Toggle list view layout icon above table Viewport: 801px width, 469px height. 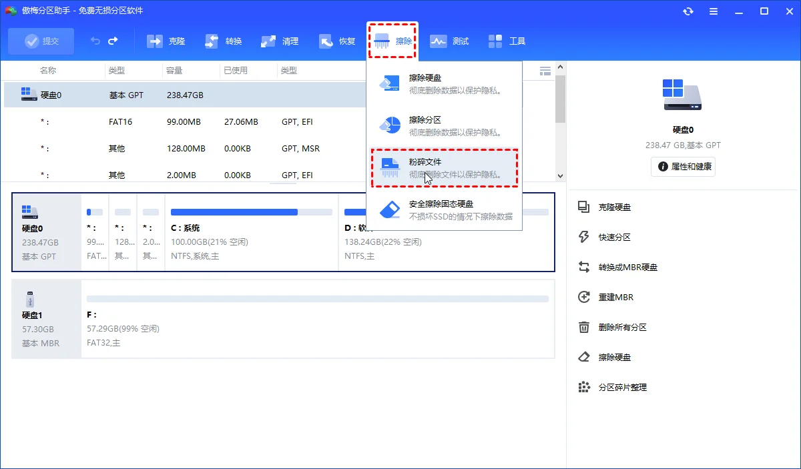[x=545, y=70]
